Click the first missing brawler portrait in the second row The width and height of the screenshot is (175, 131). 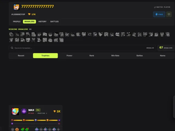(11, 40)
